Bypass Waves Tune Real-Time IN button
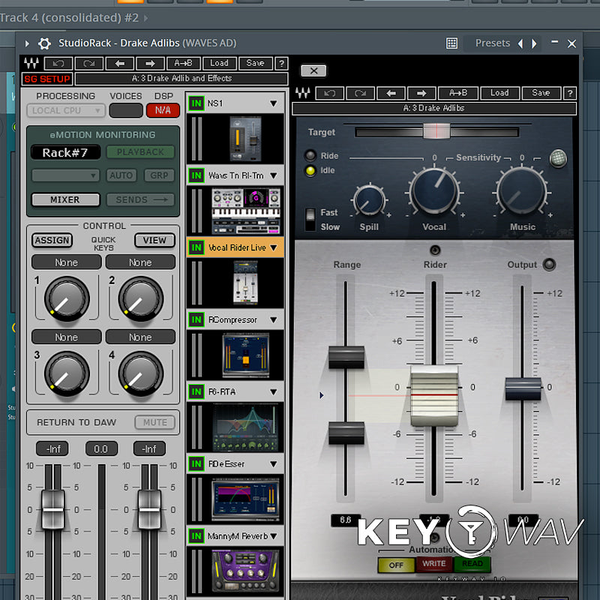 [196, 175]
